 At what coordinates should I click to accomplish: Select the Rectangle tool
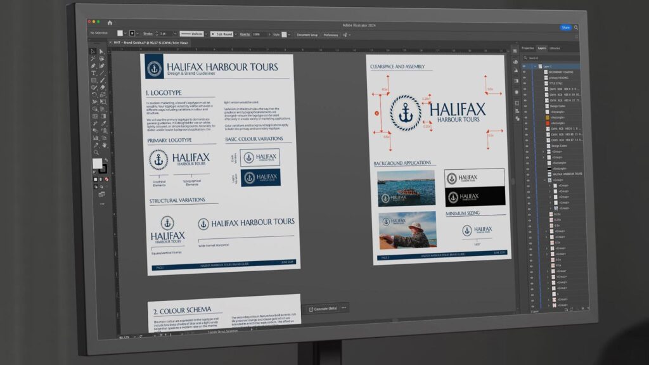pyautogui.click(x=94, y=80)
